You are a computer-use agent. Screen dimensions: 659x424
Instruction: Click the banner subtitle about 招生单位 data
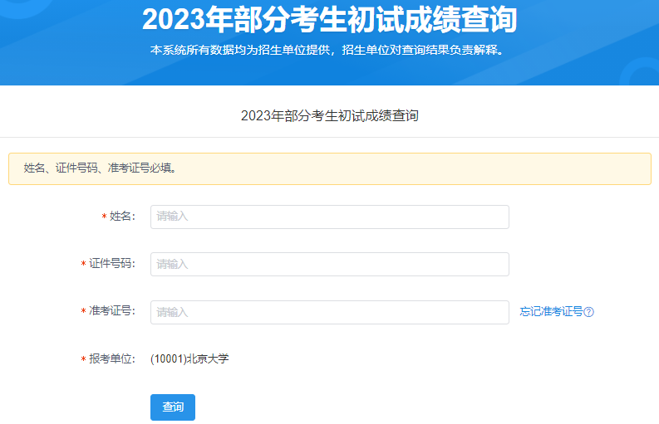pos(327,50)
